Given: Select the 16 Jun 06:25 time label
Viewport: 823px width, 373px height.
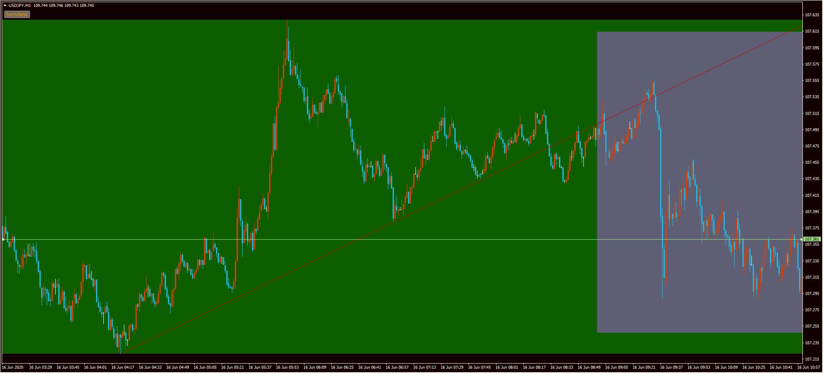Looking at the screenshot, I should coord(342,367).
